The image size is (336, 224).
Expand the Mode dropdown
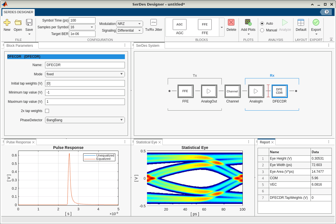[x=85, y=74]
